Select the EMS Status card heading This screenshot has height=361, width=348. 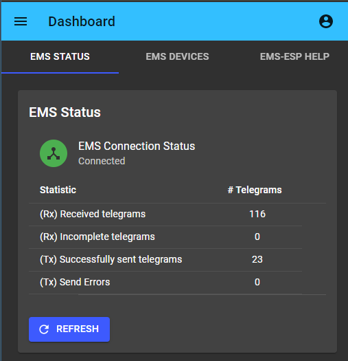pos(65,112)
